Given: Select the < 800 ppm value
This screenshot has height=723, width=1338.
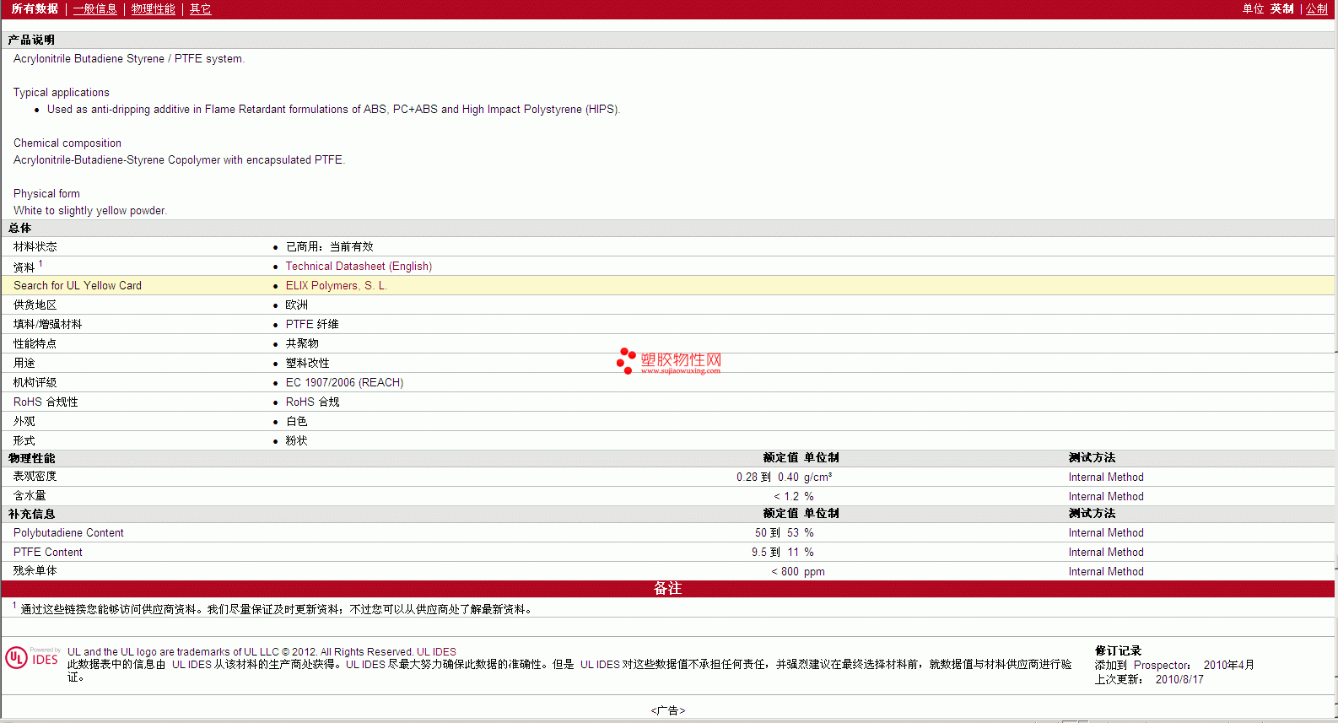Looking at the screenshot, I should tap(798, 571).
